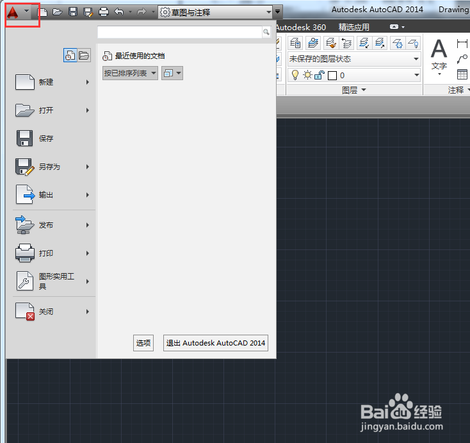Open the 草图与注释 workspace dropdown
The image size is (470, 443).
tap(215, 12)
